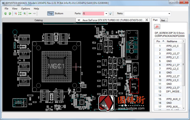This screenshot has width=190, height=120.
Task: Select pin 11 GND row
Action: coord(168,84)
